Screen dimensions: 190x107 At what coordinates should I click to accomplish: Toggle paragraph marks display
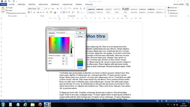84,9
